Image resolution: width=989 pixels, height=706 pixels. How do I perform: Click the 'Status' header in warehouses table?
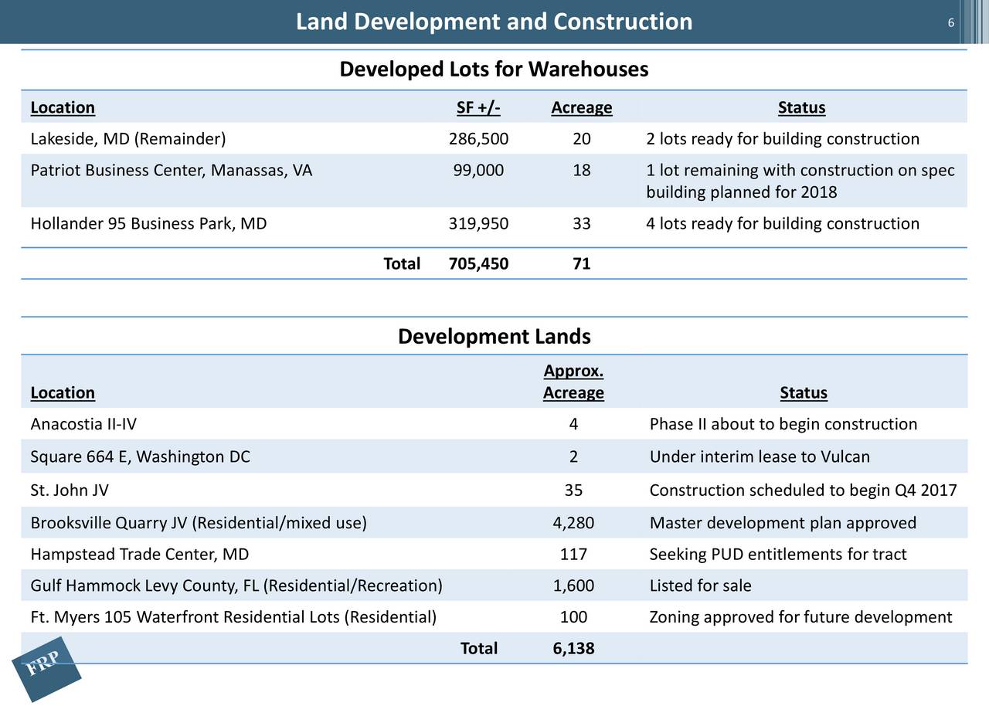click(x=801, y=107)
